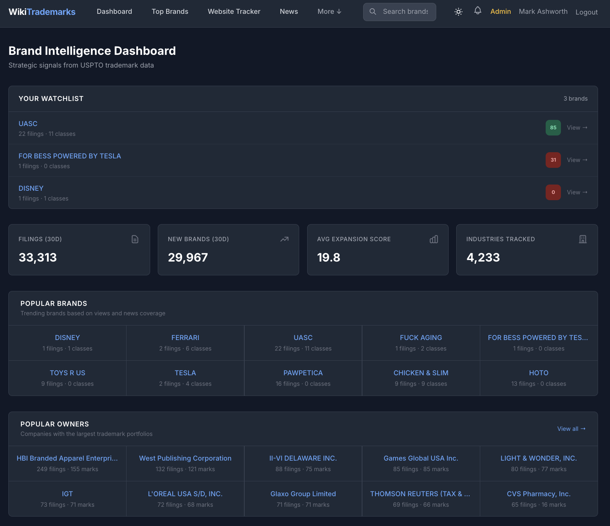Image resolution: width=610 pixels, height=526 pixels.
Task: Click the Filings (30D) document icon
Action: click(x=135, y=239)
